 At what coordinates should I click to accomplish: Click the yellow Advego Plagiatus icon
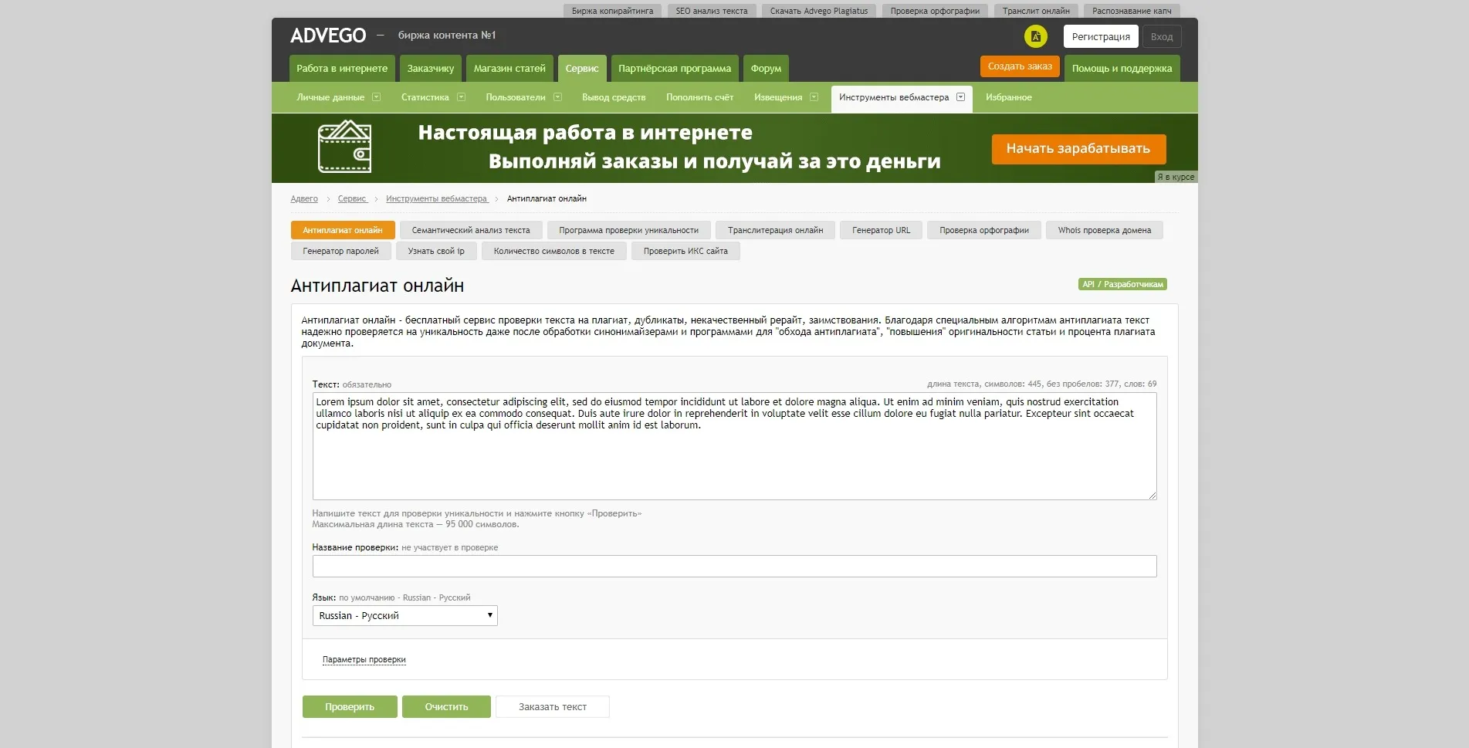(x=1035, y=36)
